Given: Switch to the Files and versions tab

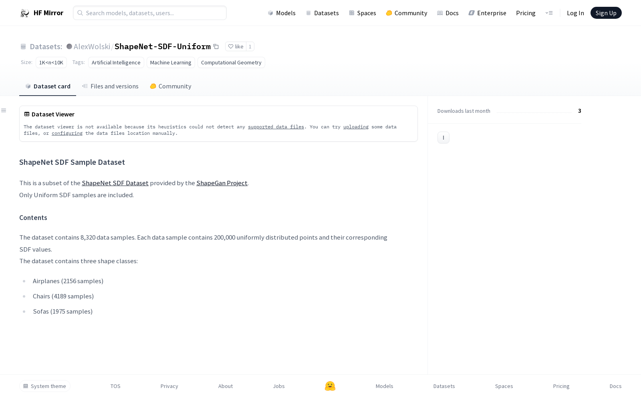Looking at the screenshot, I should (x=110, y=86).
